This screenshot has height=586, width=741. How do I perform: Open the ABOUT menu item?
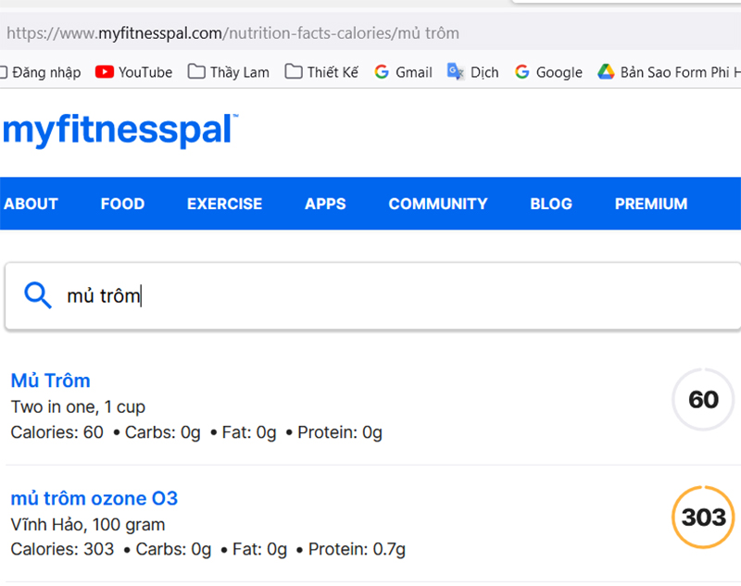click(x=31, y=204)
